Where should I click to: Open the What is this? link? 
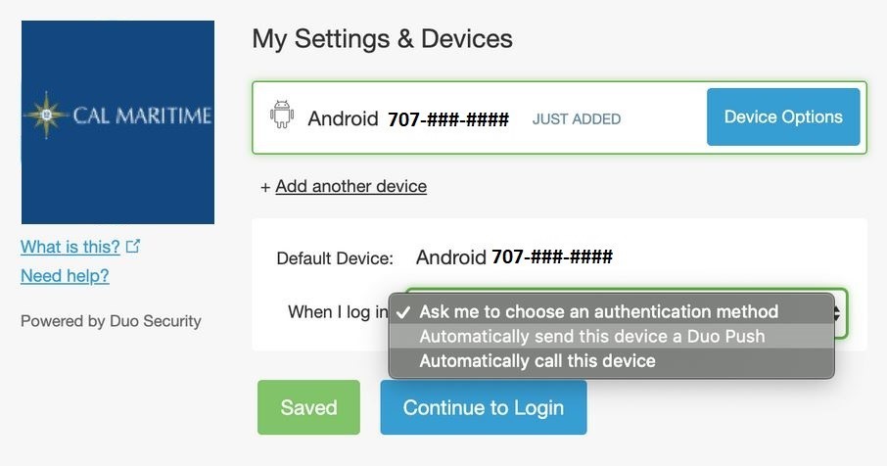70,247
